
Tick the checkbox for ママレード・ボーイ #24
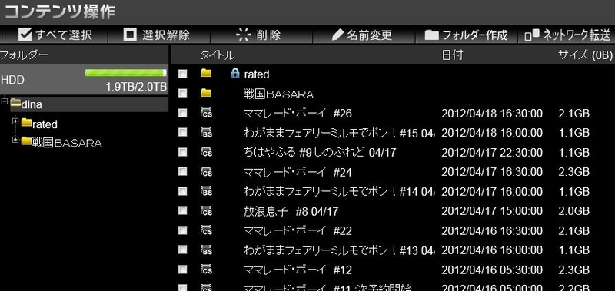(x=182, y=171)
